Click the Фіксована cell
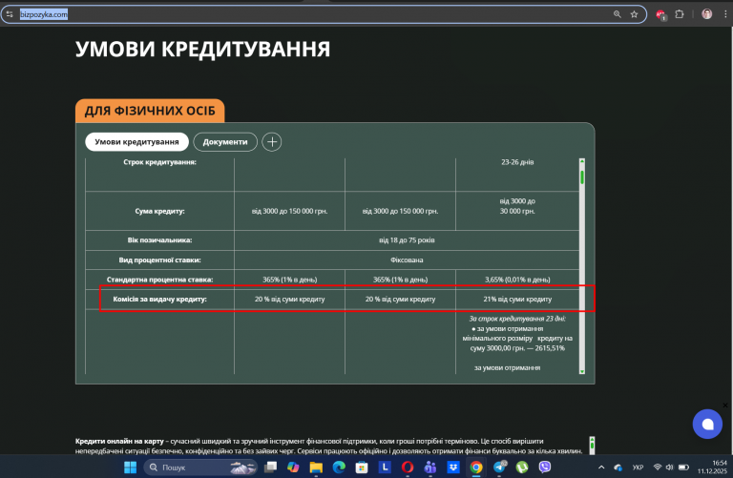The width and height of the screenshot is (733, 478). tap(407, 260)
